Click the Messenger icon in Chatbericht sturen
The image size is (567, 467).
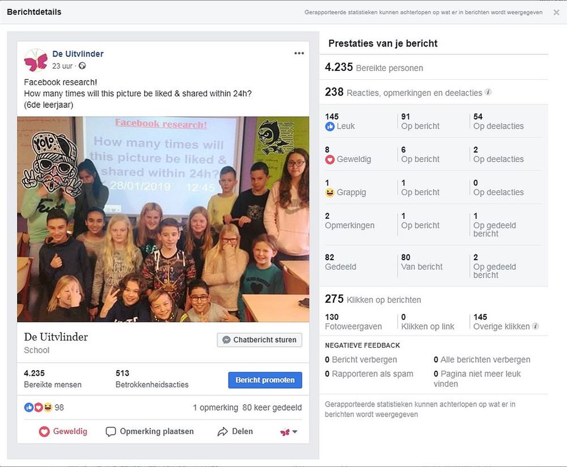[x=226, y=340]
